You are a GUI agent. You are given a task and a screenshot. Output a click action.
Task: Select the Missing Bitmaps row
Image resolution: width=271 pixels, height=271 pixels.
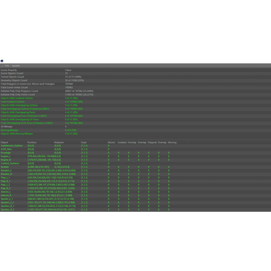coord(135,130)
